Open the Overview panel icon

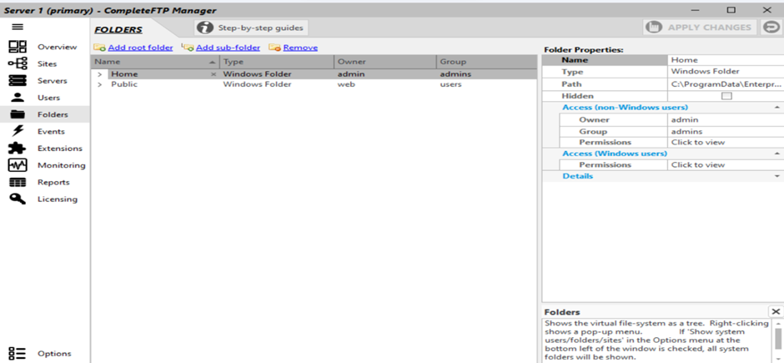(18, 47)
